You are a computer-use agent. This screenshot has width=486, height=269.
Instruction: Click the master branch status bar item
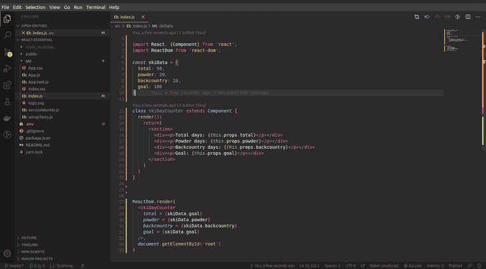pyautogui.click(x=14, y=266)
